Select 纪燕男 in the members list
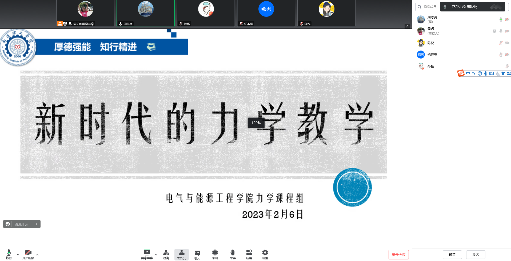This screenshot has width=511, height=261. 432,55
